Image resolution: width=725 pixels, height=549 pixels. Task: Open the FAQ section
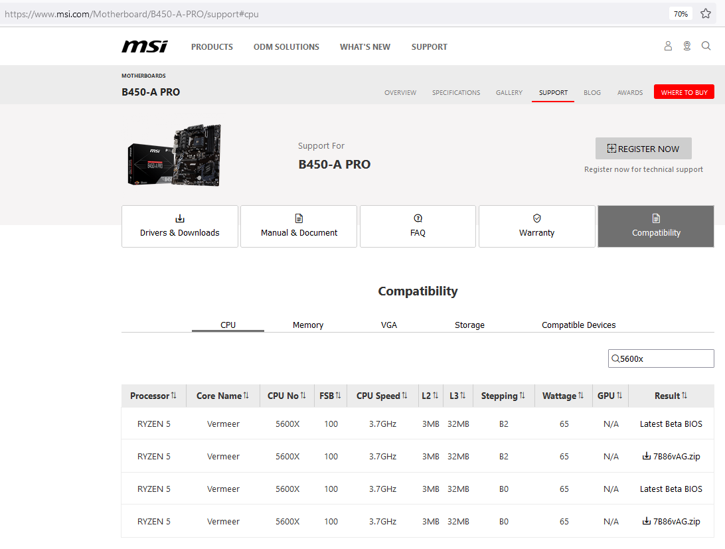tap(418, 226)
